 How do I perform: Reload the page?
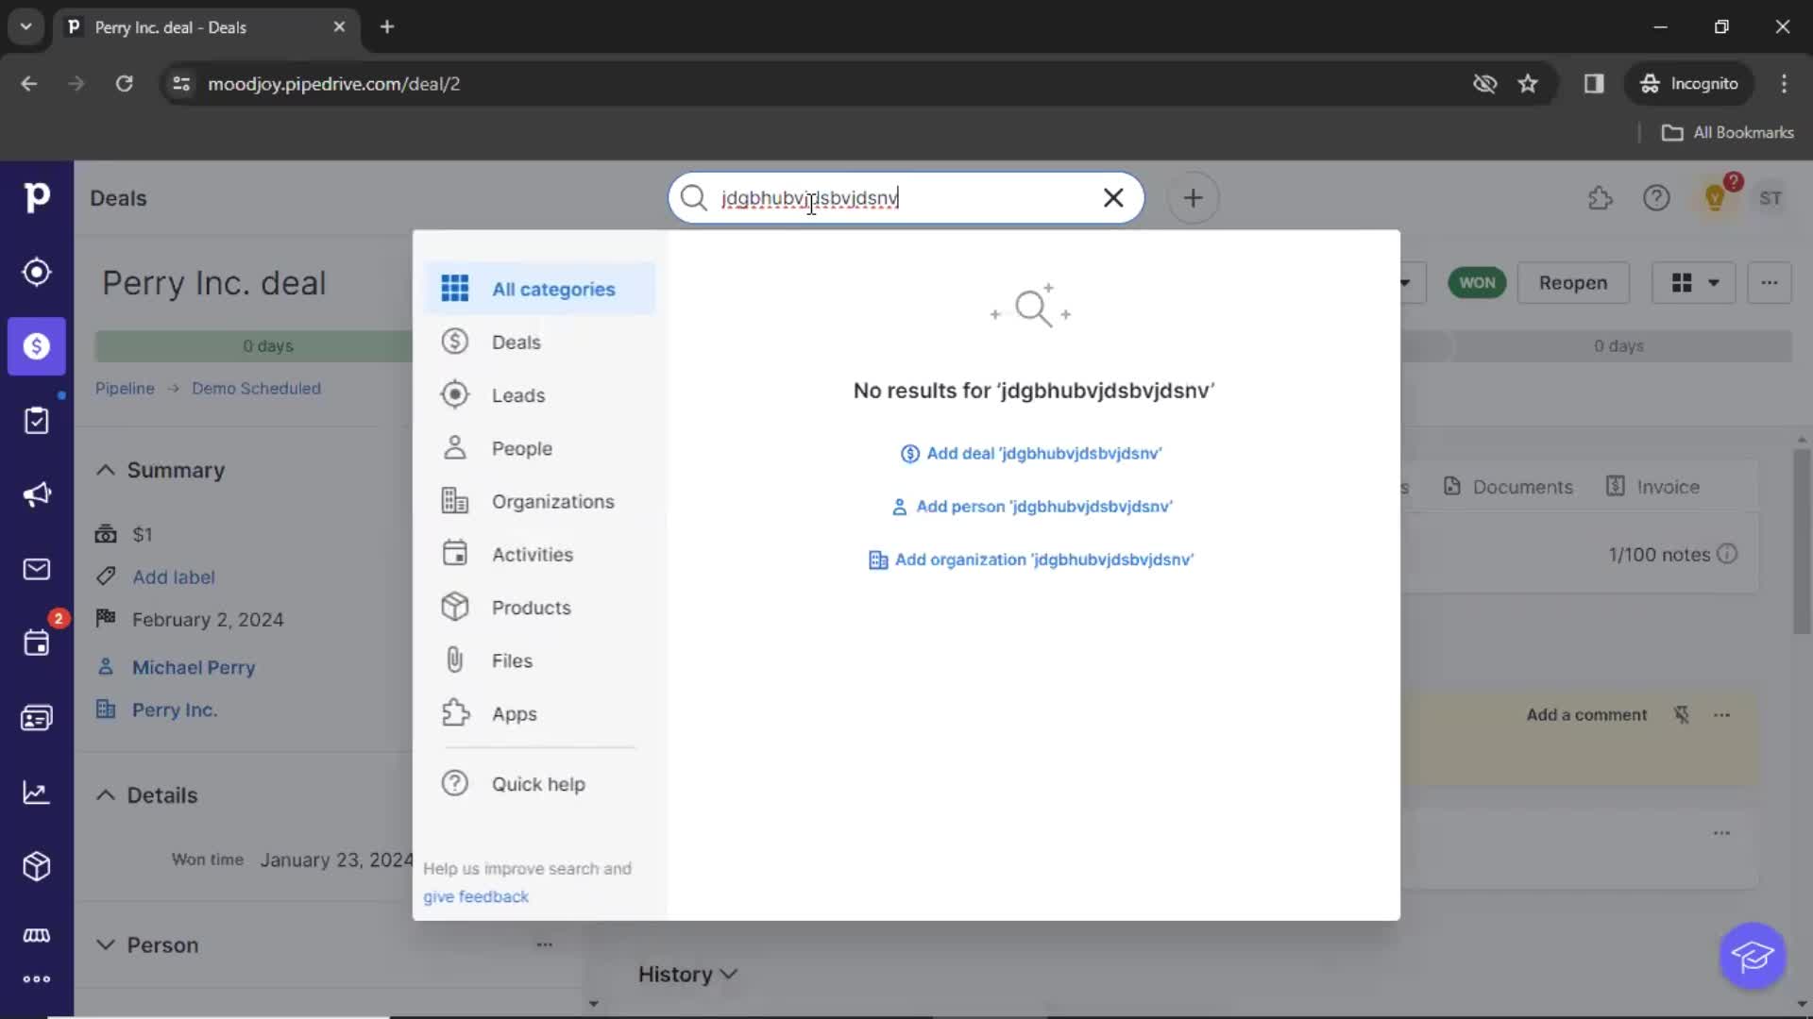pyautogui.click(x=124, y=84)
